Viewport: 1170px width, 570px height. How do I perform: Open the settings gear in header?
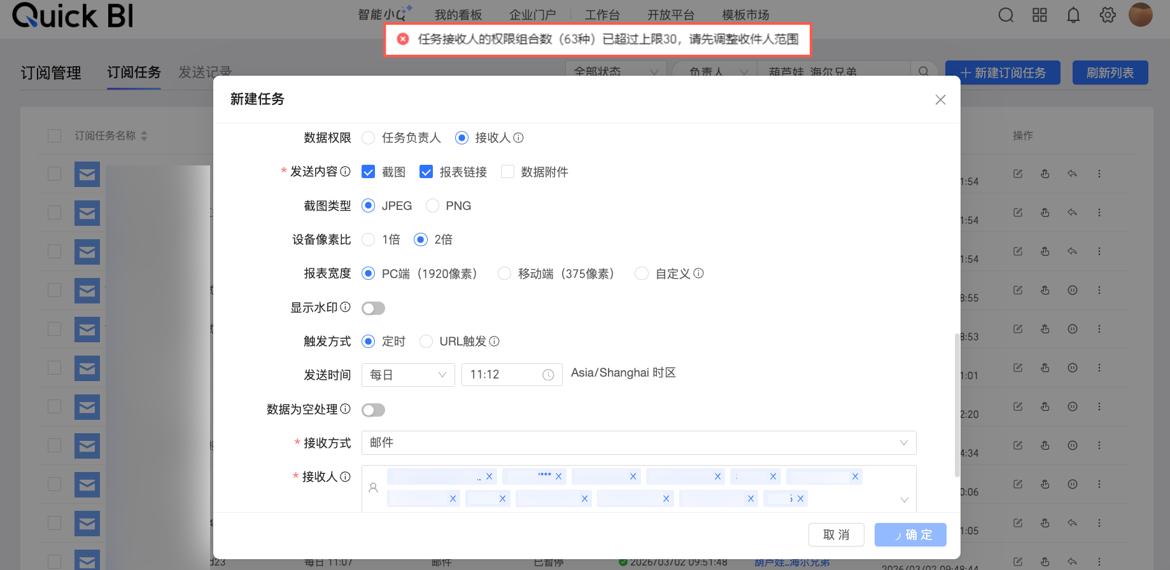[1108, 15]
